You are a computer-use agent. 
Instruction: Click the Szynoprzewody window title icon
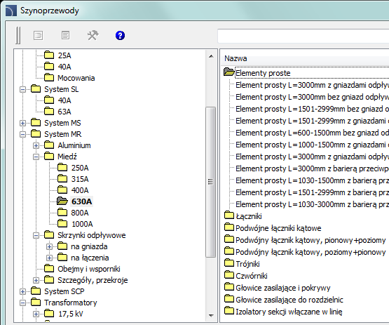pos(11,11)
